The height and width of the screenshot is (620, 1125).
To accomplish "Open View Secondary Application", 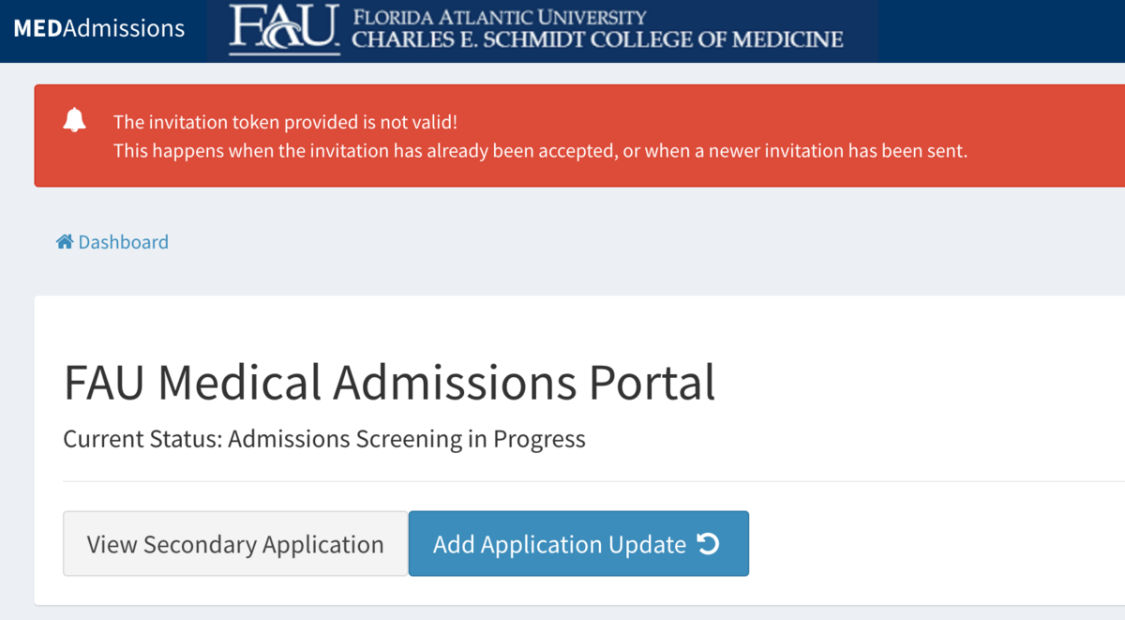I will 235,544.
